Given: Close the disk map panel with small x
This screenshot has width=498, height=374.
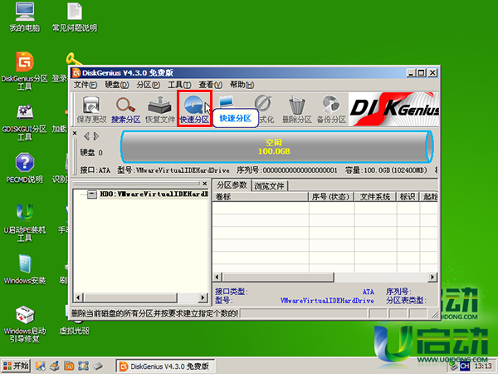Looking at the screenshot, I should pos(75,133).
